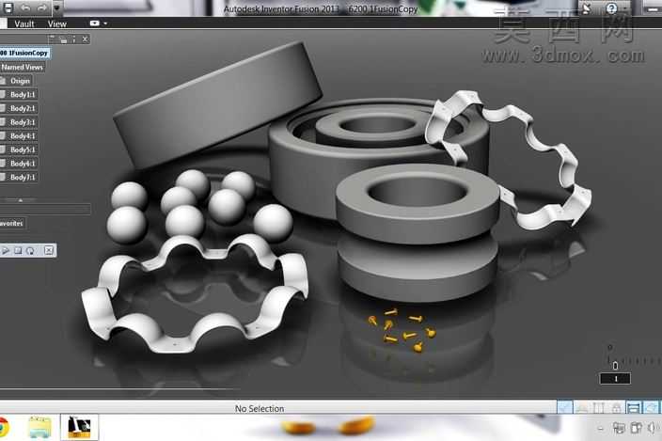Click the body icon beside Body3:1

3,122
